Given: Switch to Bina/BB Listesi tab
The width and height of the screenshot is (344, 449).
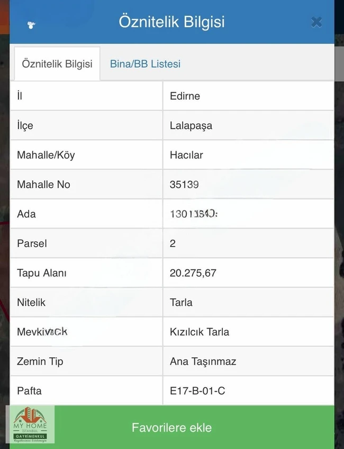Looking at the screenshot, I should click(145, 64).
